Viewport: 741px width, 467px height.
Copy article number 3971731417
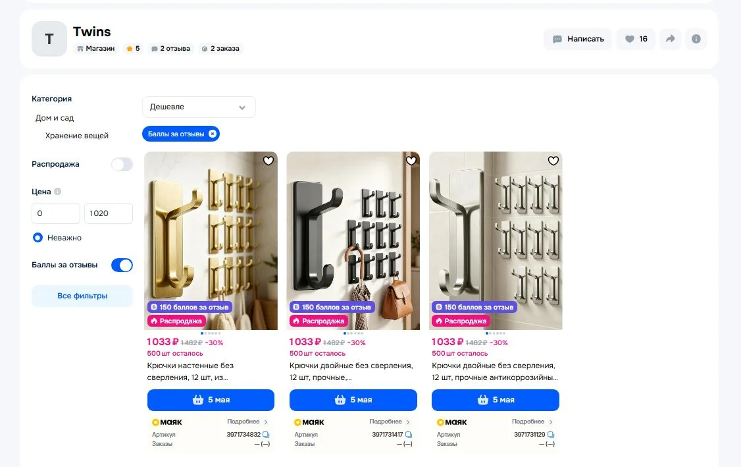(409, 434)
